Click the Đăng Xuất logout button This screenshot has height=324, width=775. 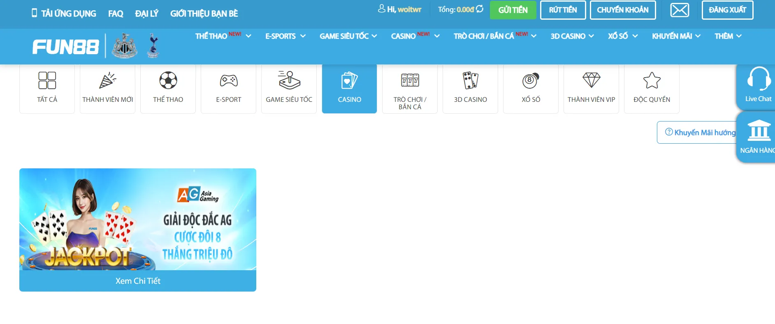pyautogui.click(x=727, y=10)
